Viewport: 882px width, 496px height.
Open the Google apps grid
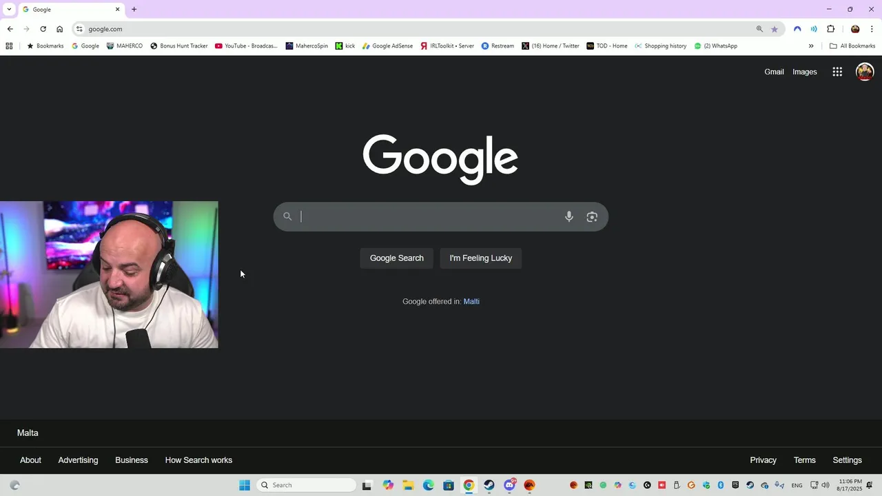(x=837, y=72)
